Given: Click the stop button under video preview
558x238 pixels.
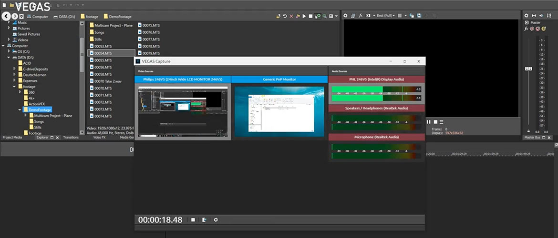Looking at the screenshot, I should tap(435, 122).
